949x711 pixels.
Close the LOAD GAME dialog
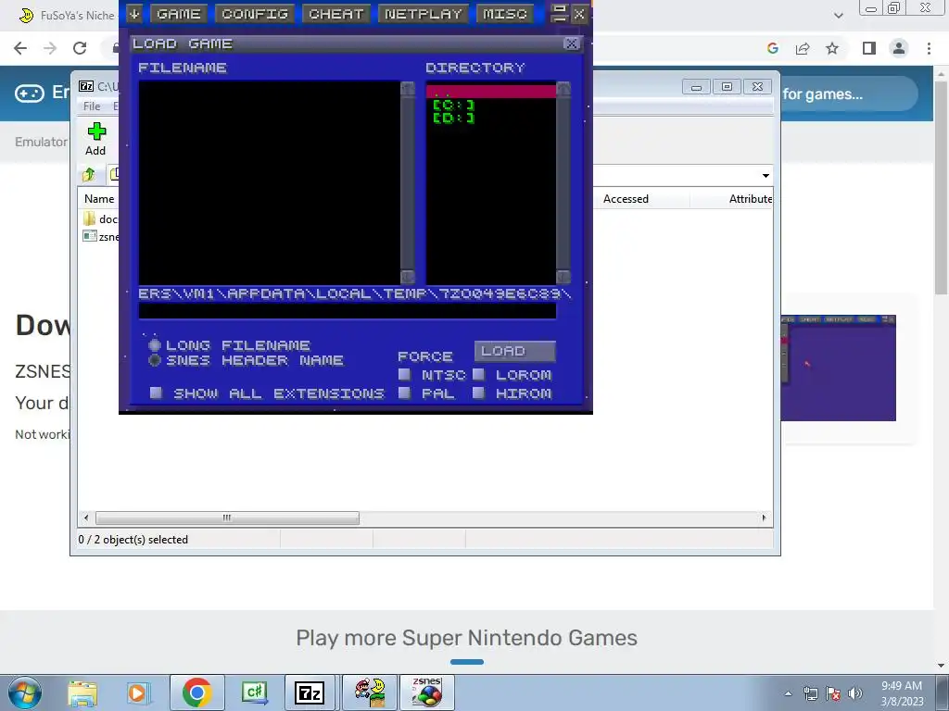click(571, 44)
